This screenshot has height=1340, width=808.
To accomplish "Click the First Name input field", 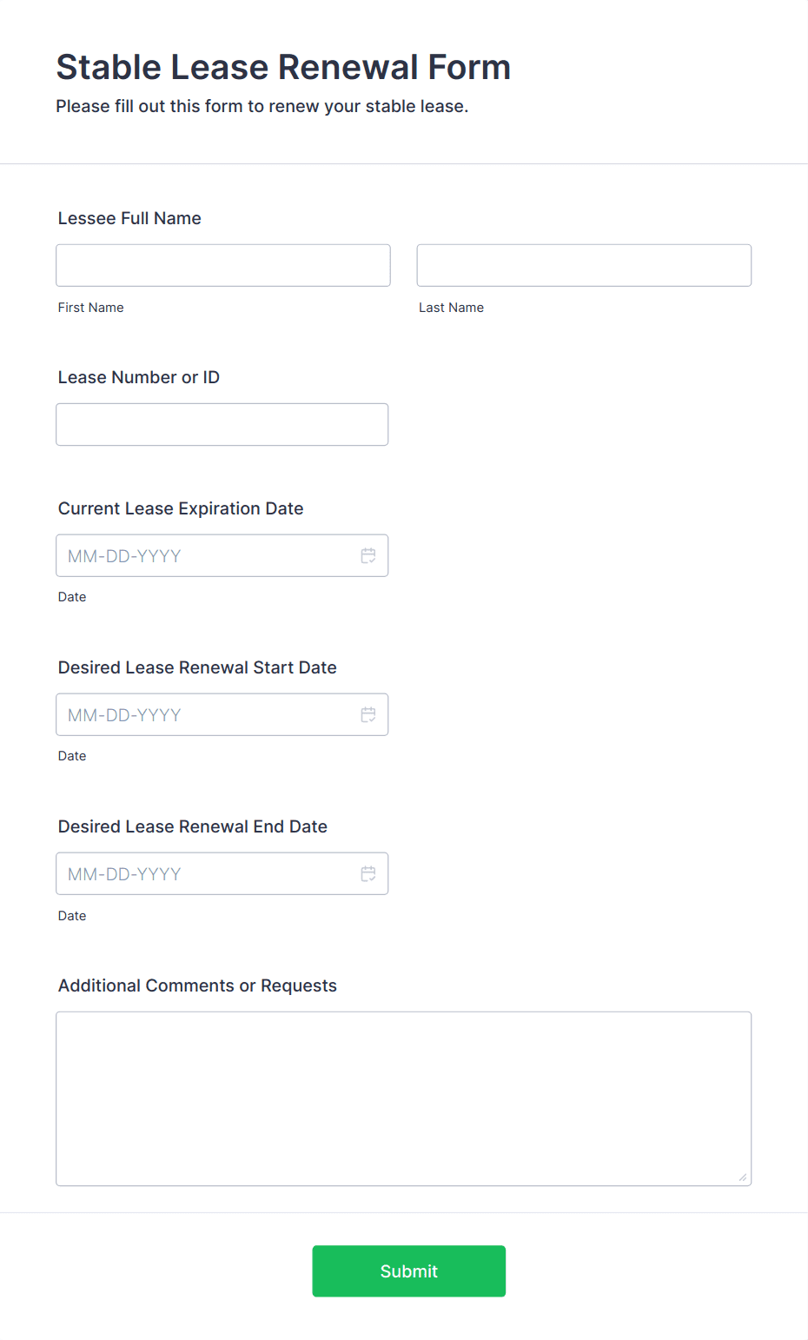I will [223, 265].
